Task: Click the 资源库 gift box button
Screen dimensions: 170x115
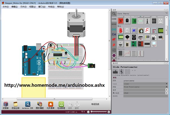Action: click(6, 105)
